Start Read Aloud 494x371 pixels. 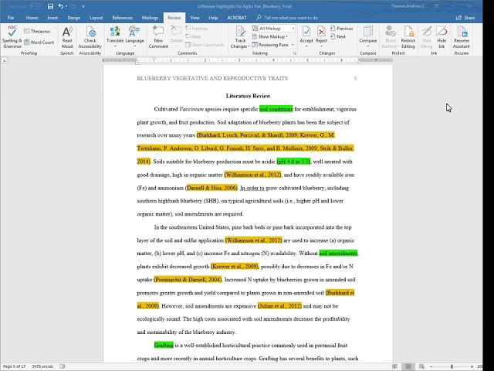tap(67, 37)
